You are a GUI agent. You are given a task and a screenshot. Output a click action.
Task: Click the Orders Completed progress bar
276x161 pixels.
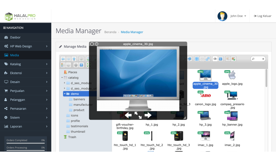pos(25,143)
